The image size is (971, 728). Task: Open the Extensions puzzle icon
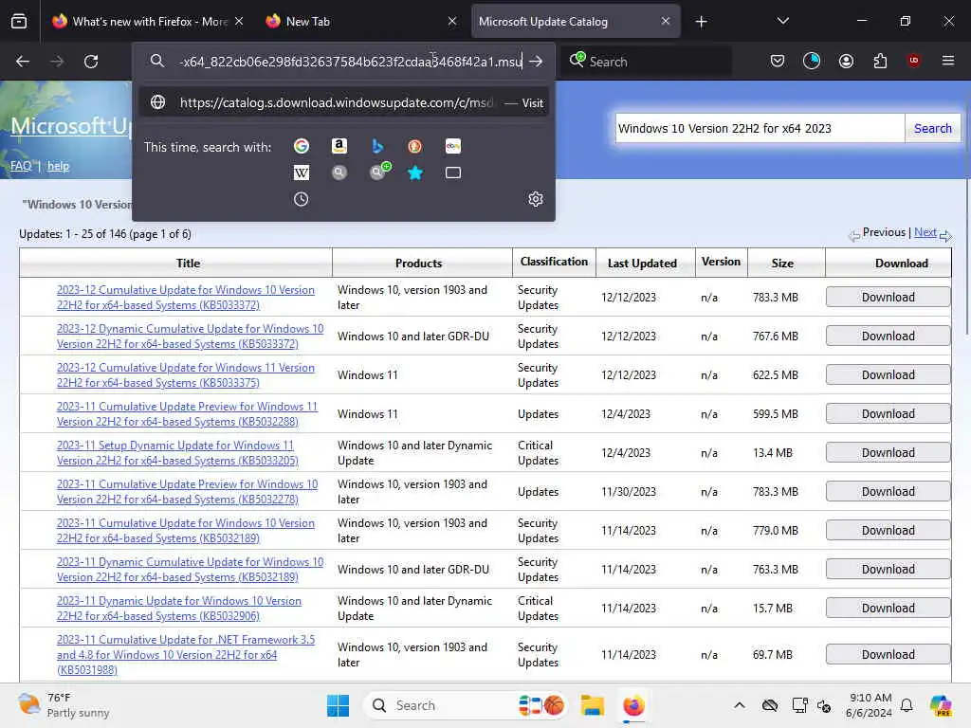(880, 61)
